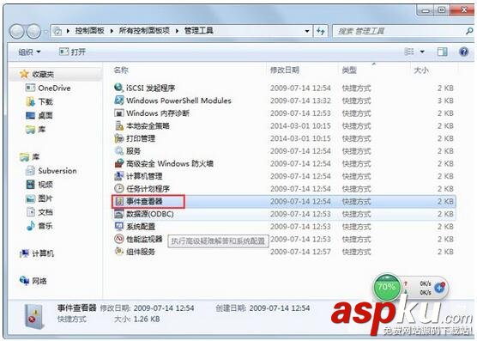Click the 计算机管理 icon
The height and width of the screenshot is (341, 477).
(118, 176)
